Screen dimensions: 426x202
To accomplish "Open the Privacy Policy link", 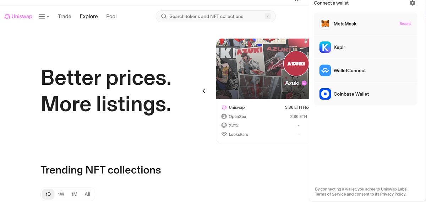I will point(393,194).
